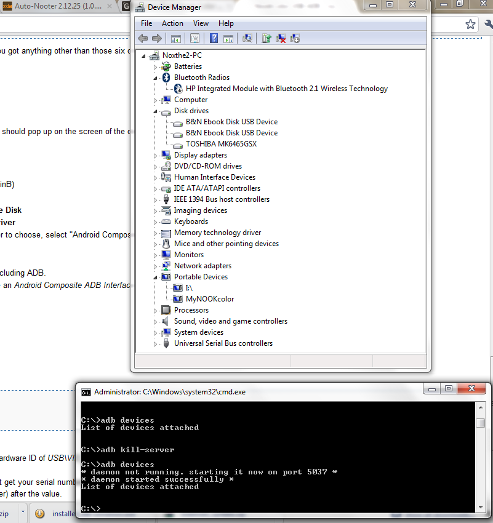
Task: Expand the System devices node
Action: coord(155,333)
